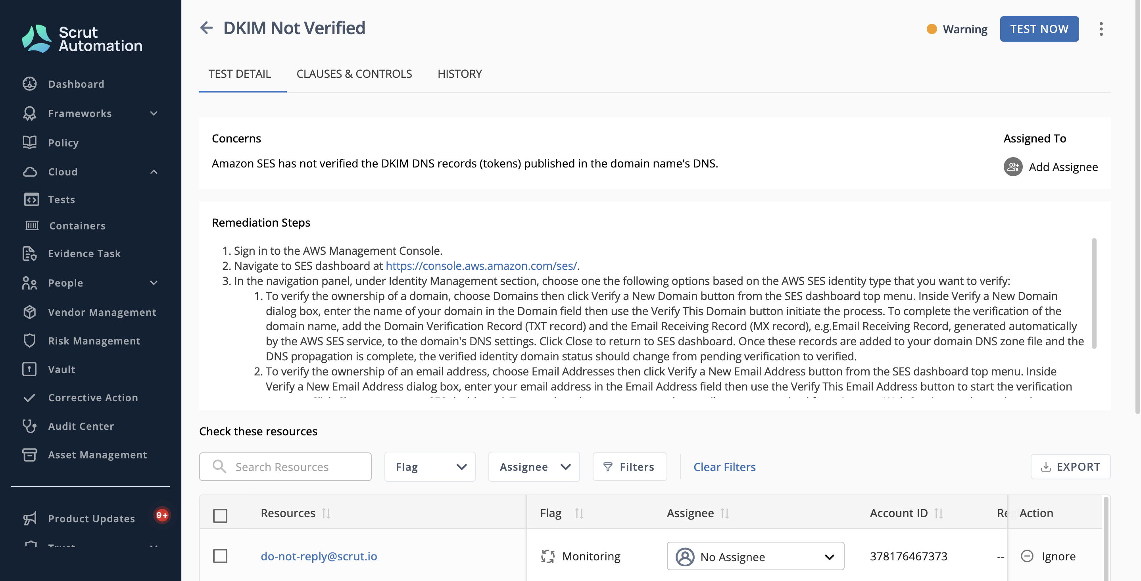
Task: Toggle the select-all resources checkbox
Action: [220, 516]
